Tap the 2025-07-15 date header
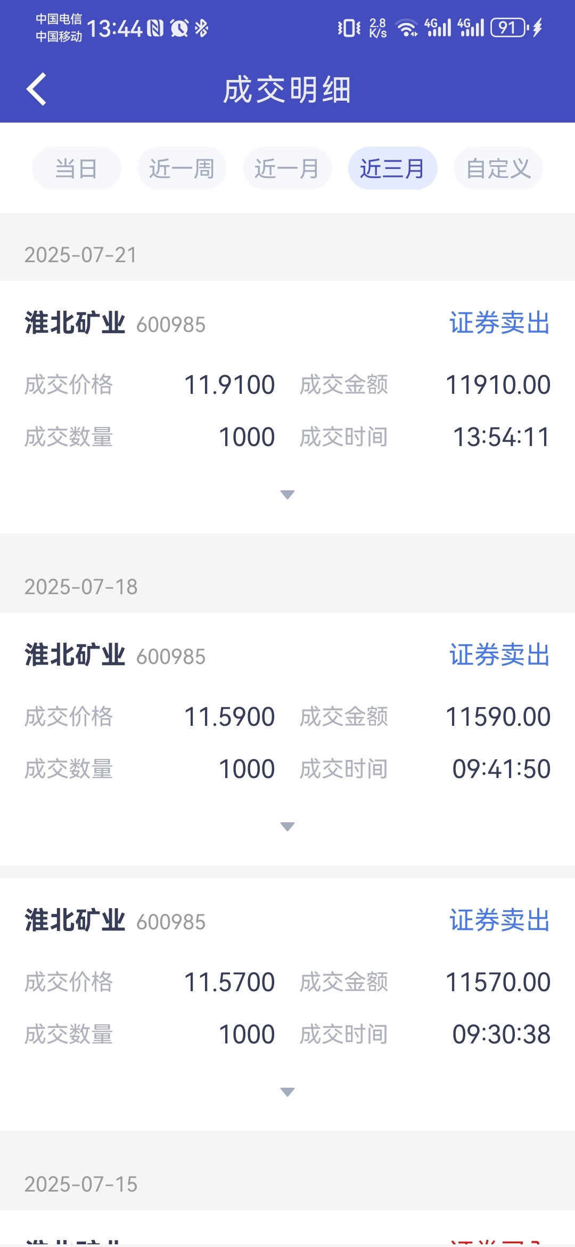 (81, 1184)
